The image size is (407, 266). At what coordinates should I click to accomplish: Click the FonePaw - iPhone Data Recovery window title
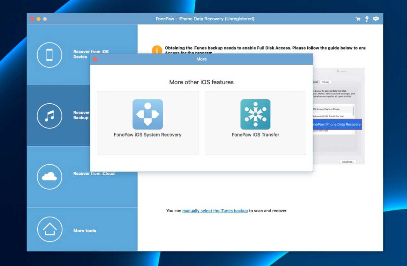click(205, 19)
